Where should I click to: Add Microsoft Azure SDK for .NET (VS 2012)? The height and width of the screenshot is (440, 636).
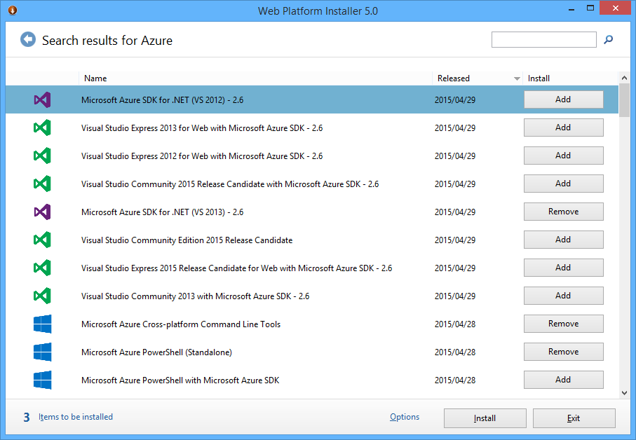point(563,99)
